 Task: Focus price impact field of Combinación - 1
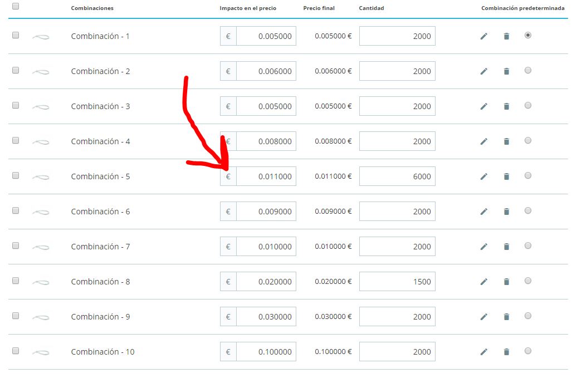[x=266, y=36]
